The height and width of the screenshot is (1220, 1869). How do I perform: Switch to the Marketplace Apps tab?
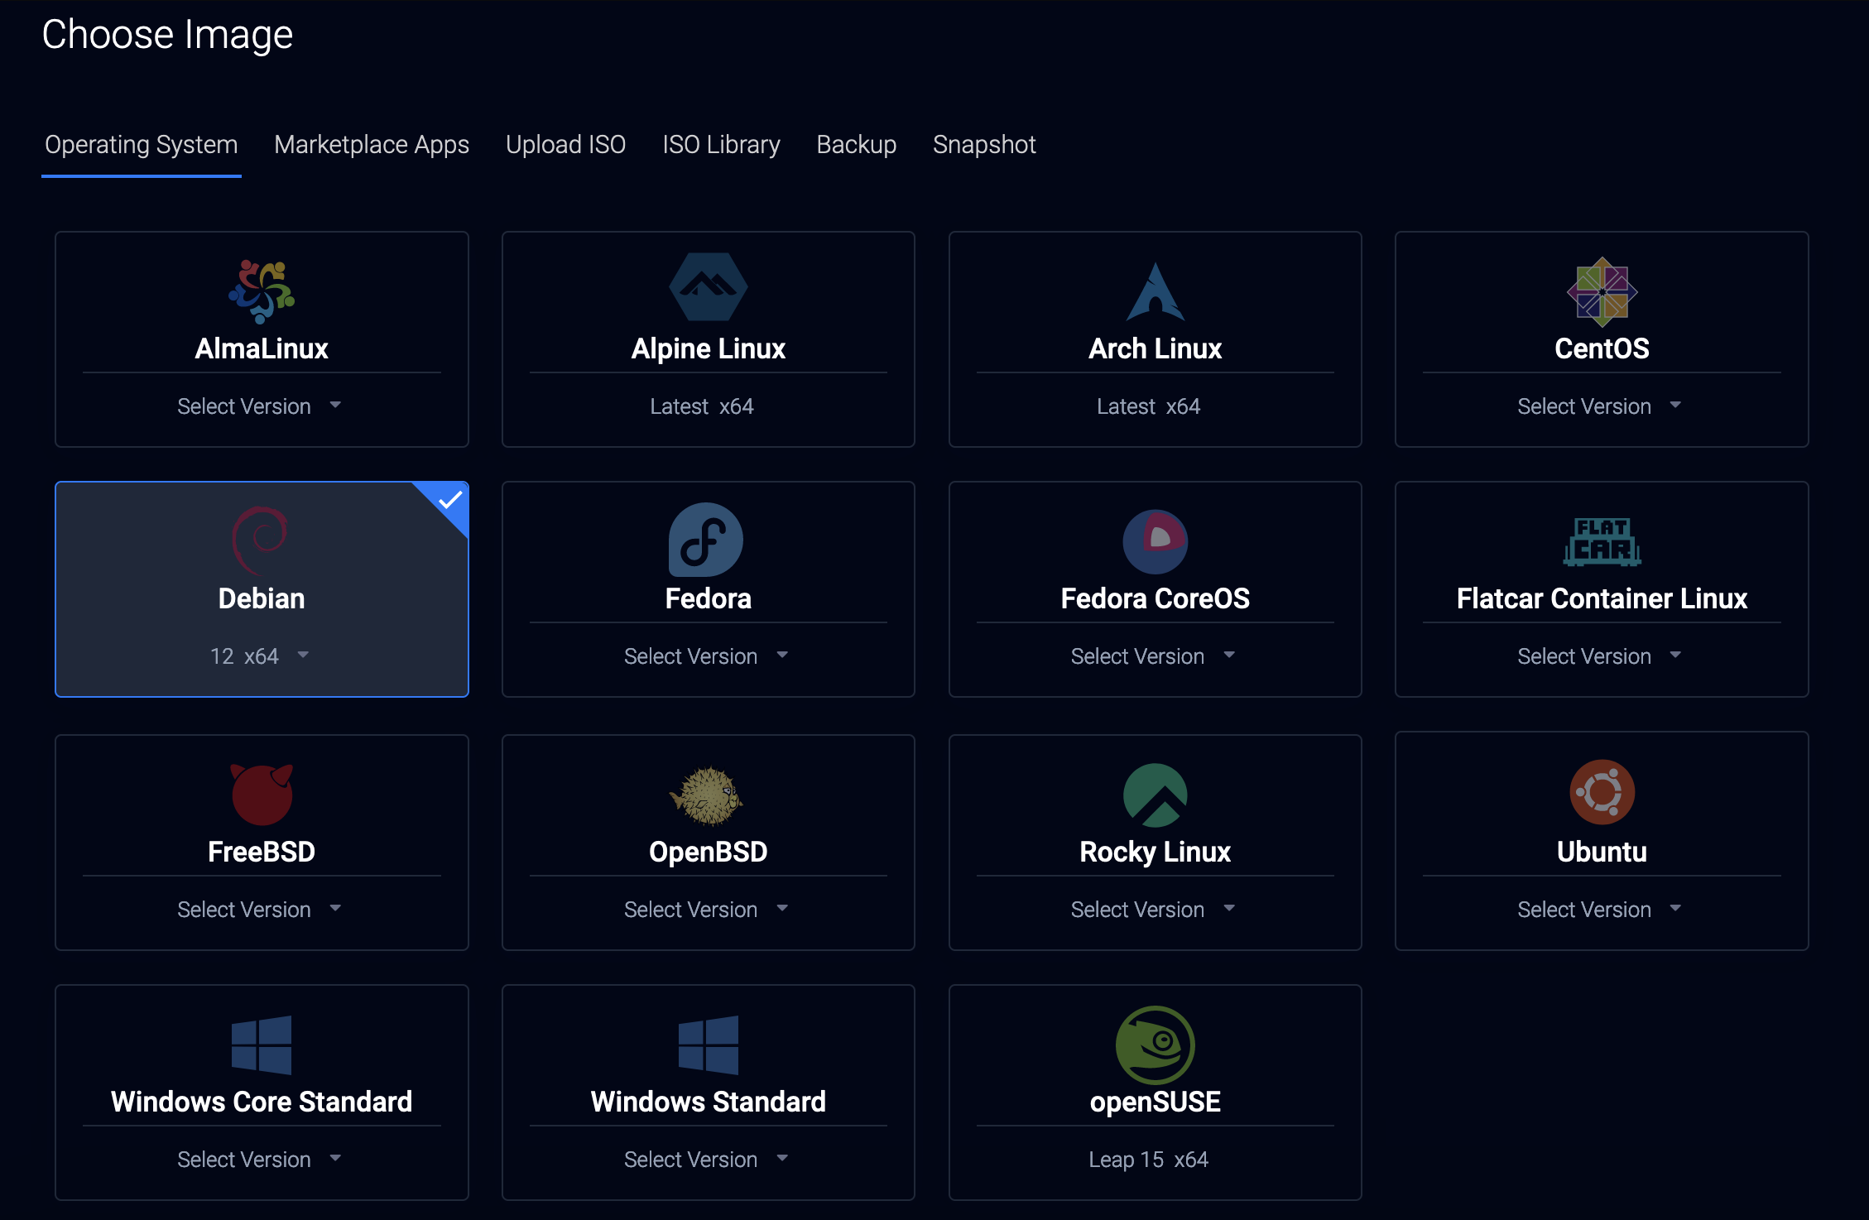(x=372, y=145)
